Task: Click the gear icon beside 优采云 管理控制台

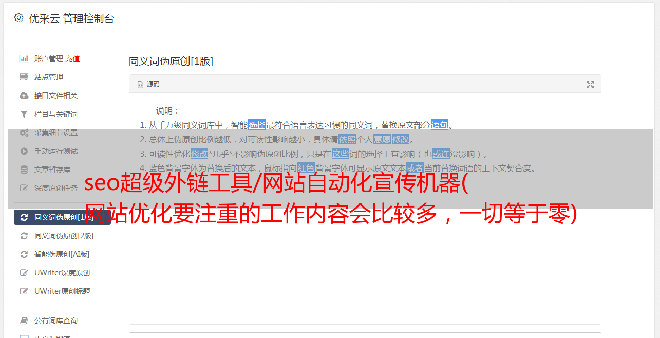Action: click(x=18, y=18)
